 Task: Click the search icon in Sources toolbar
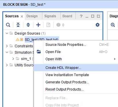pos(8,25)
